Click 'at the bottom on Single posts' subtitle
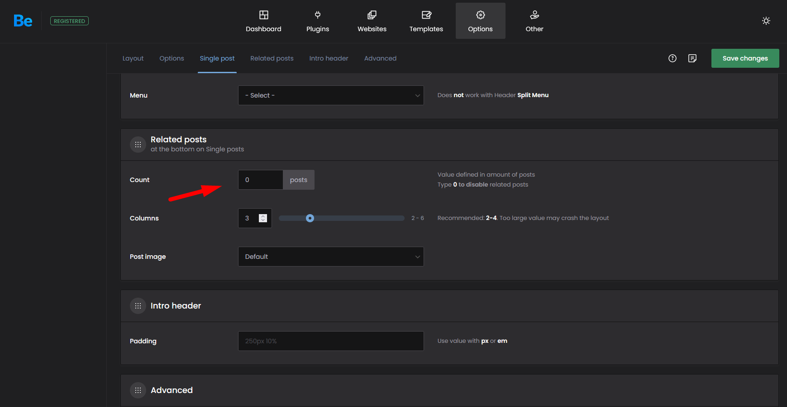The height and width of the screenshot is (407, 787). point(197,149)
